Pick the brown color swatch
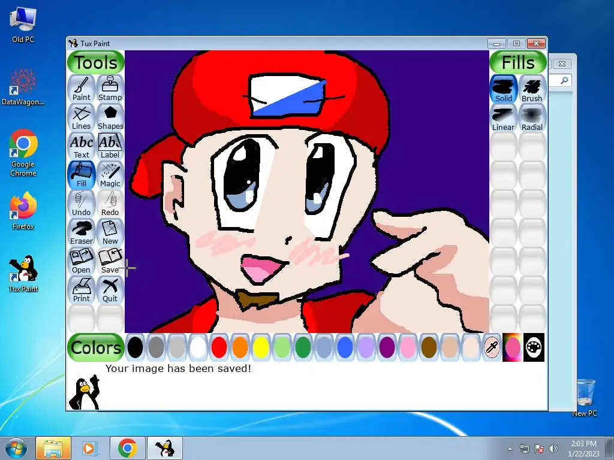Image resolution: width=614 pixels, height=460 pixels. (429, 347)
